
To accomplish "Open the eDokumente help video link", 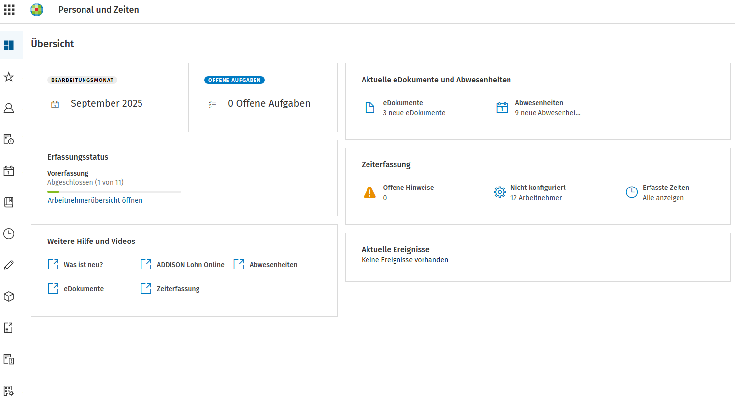I will click(84, 289).
